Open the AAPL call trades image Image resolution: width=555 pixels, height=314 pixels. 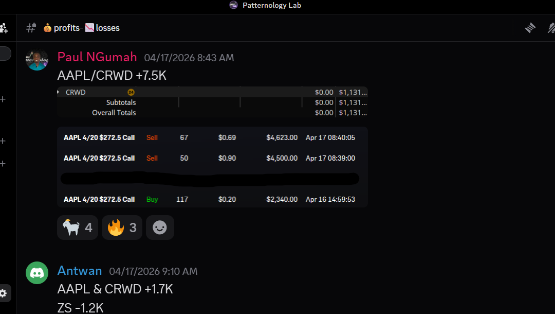pyautogui.click(x=212, y=167)
